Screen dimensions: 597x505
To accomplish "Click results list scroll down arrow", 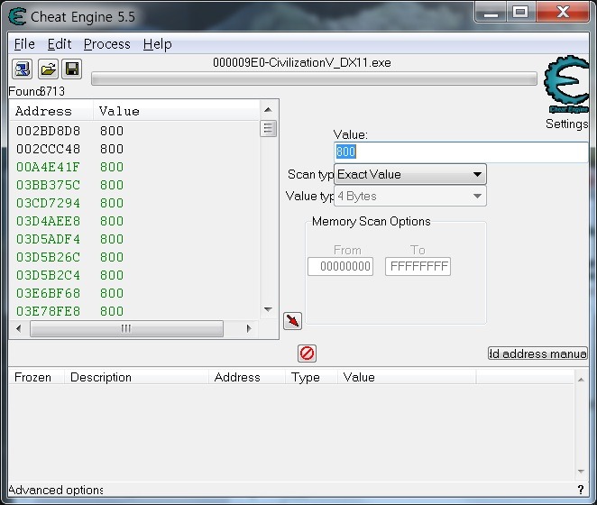I will point(268,309).
